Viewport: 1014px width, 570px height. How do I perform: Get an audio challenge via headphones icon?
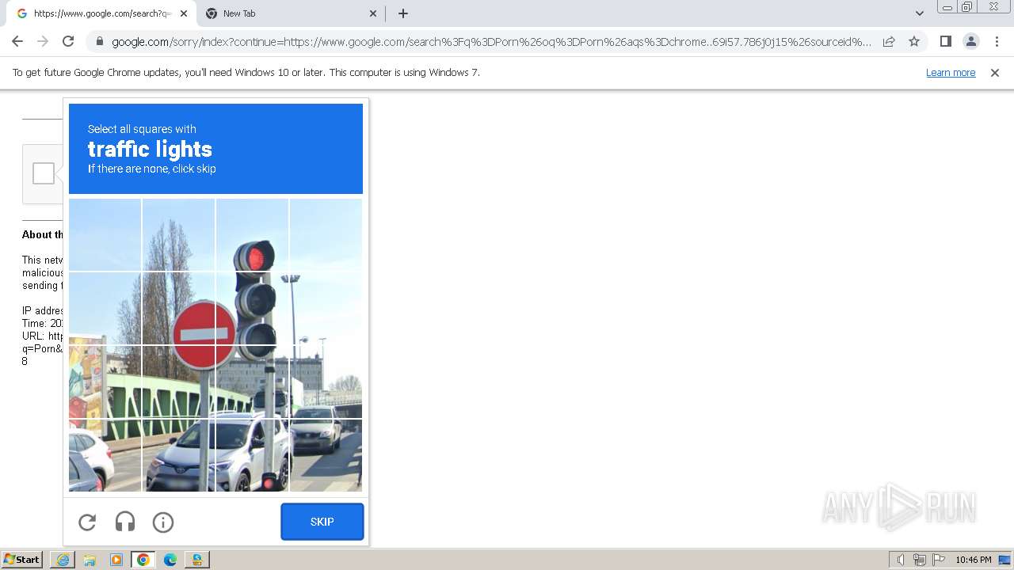(x=125, y=522)
